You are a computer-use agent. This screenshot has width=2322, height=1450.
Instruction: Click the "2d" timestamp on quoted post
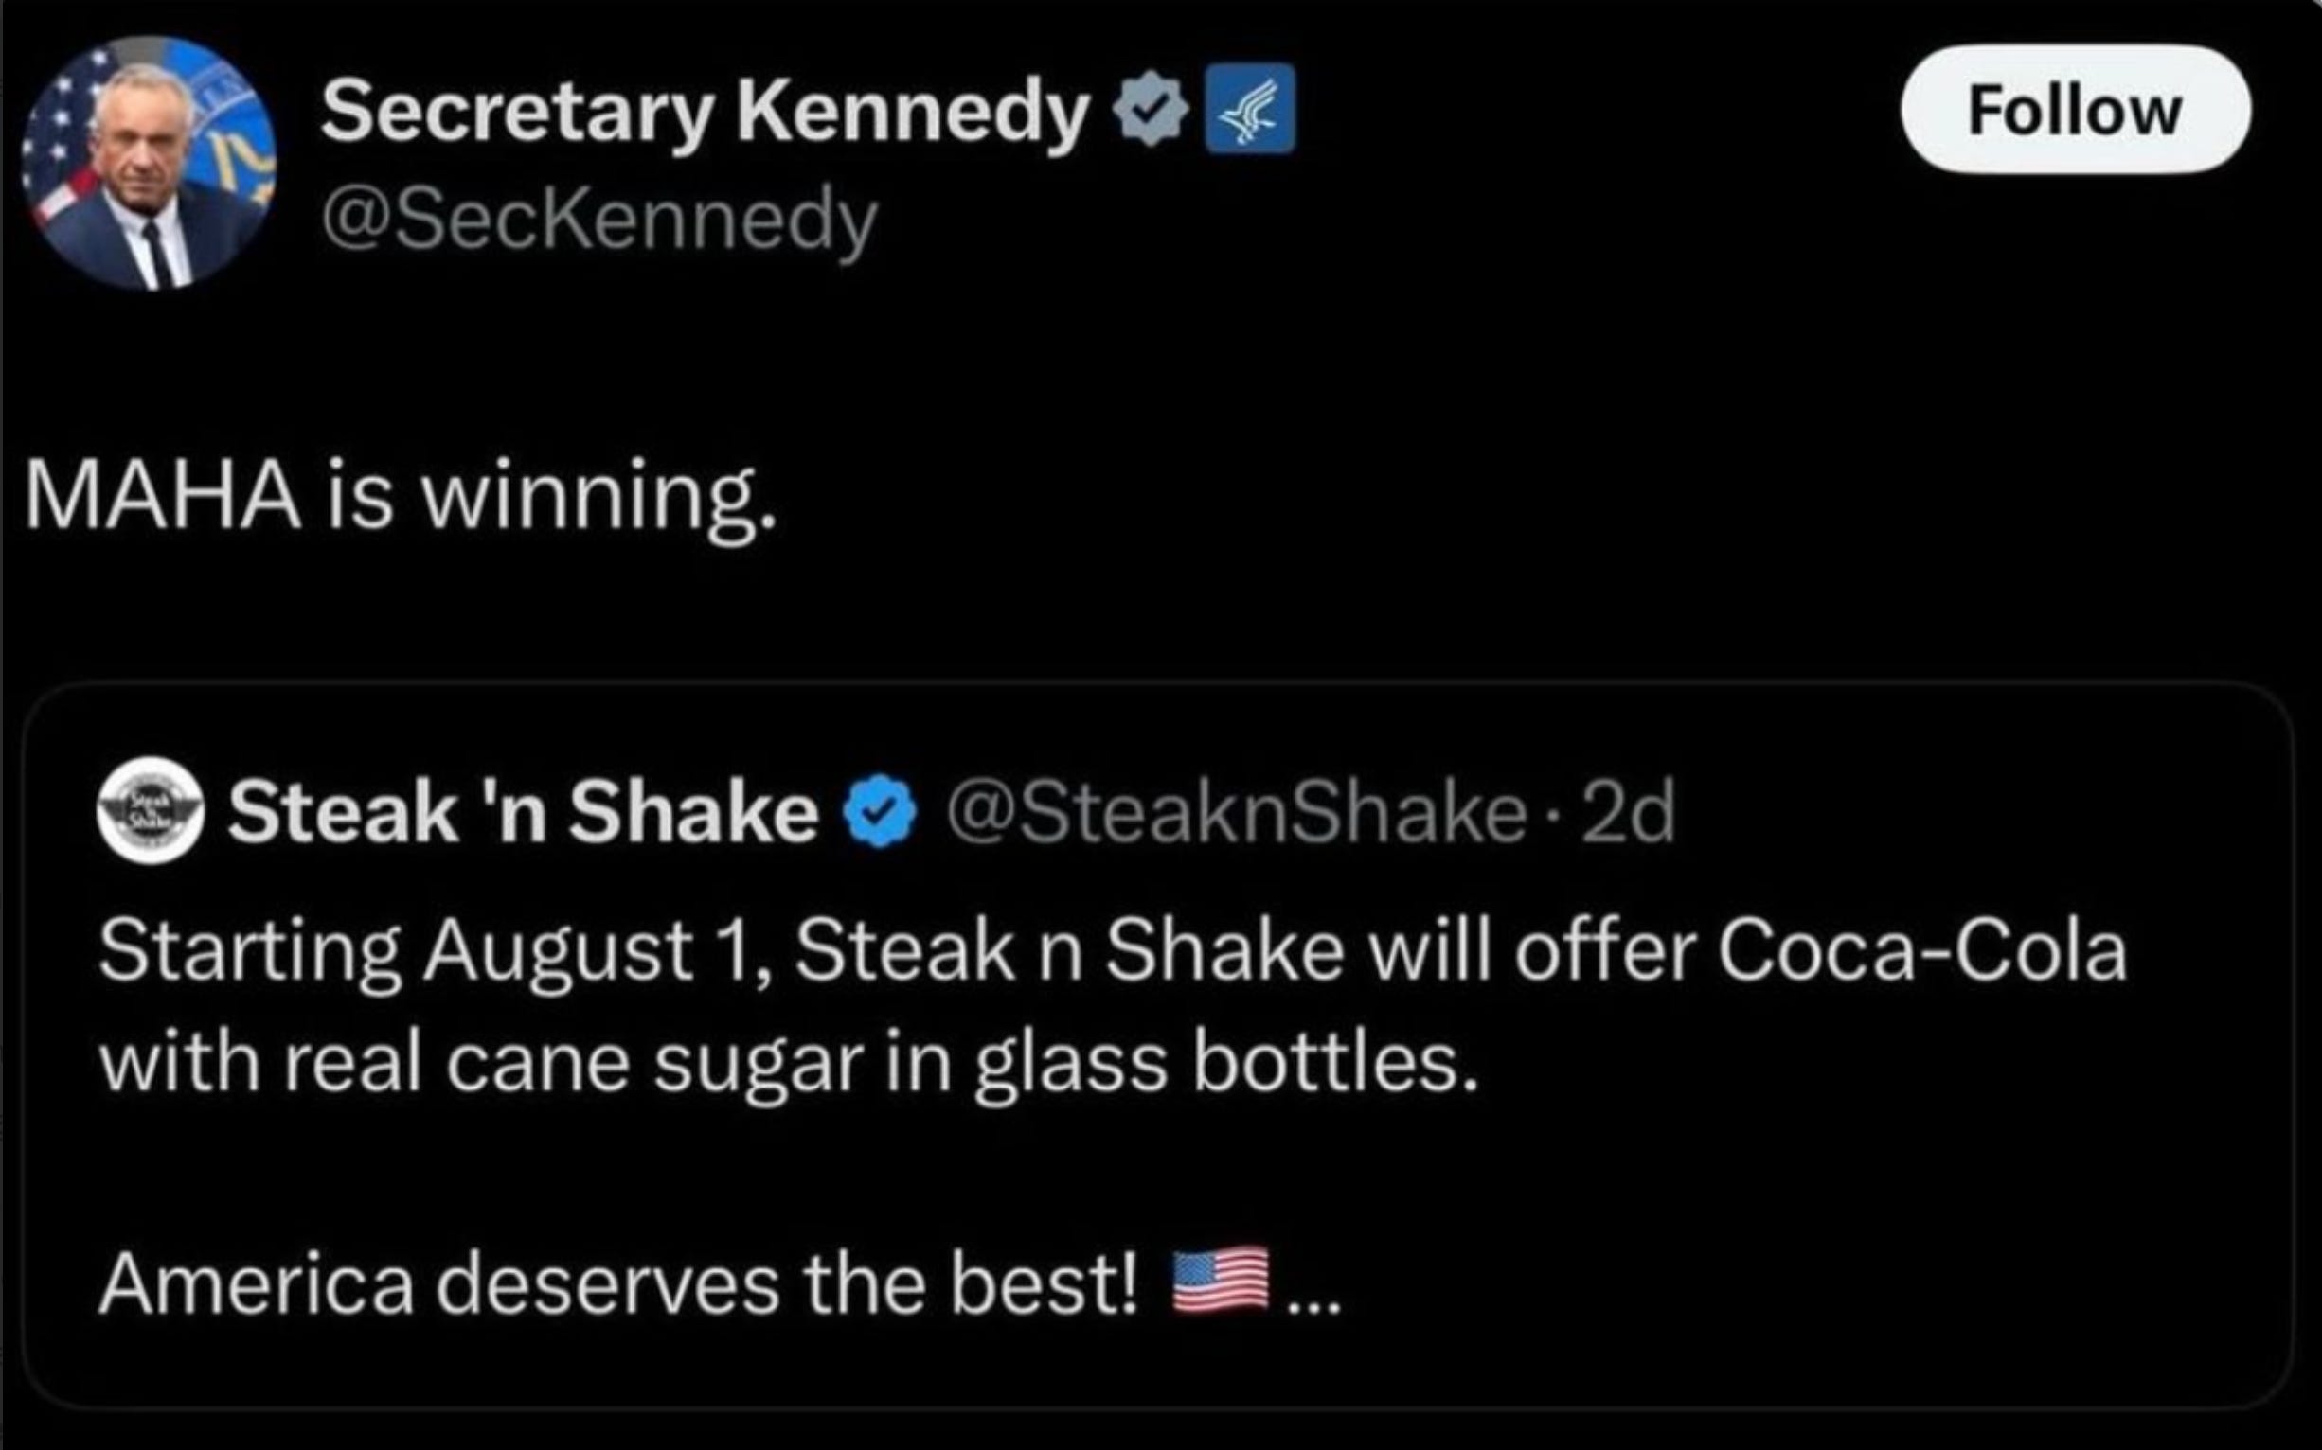1627,812
